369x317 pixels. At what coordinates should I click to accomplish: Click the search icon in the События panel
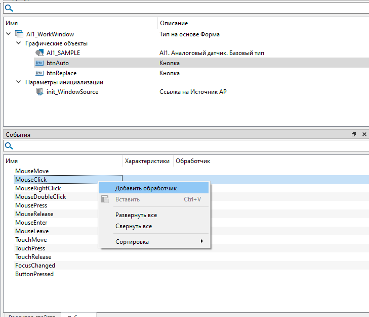pos(9,146)
